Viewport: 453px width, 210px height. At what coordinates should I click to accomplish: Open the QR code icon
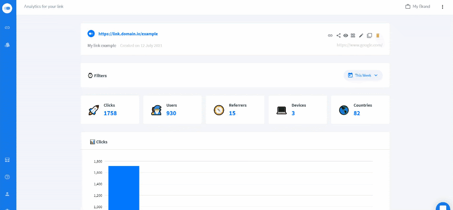(x=353, y=35)
